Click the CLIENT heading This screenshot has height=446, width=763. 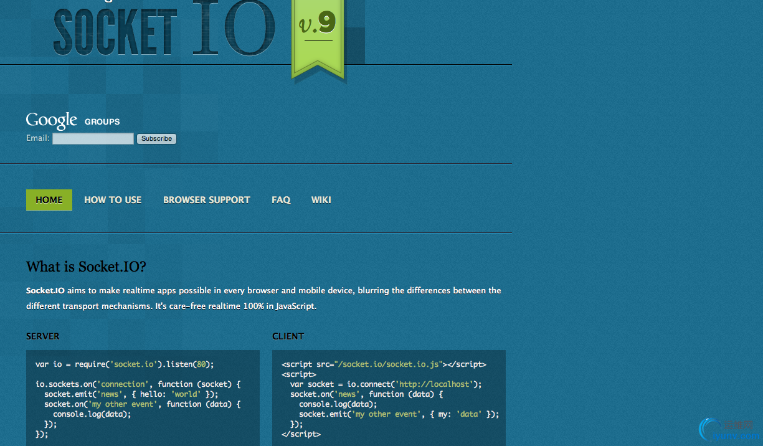(x=288, y=336)
